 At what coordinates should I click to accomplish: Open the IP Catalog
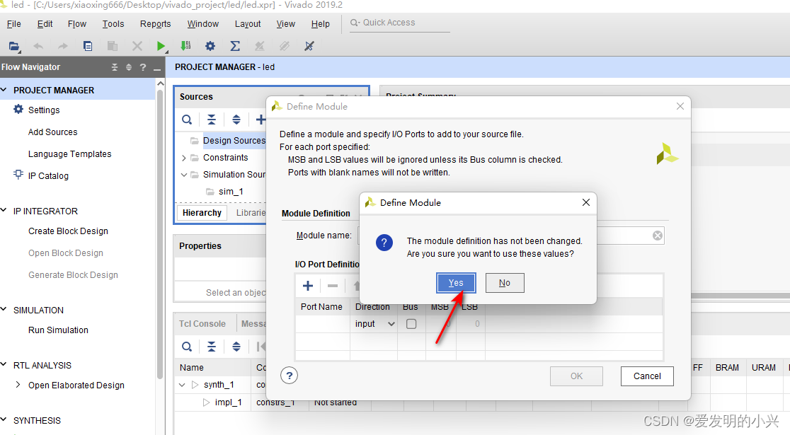tap(48, 175)
